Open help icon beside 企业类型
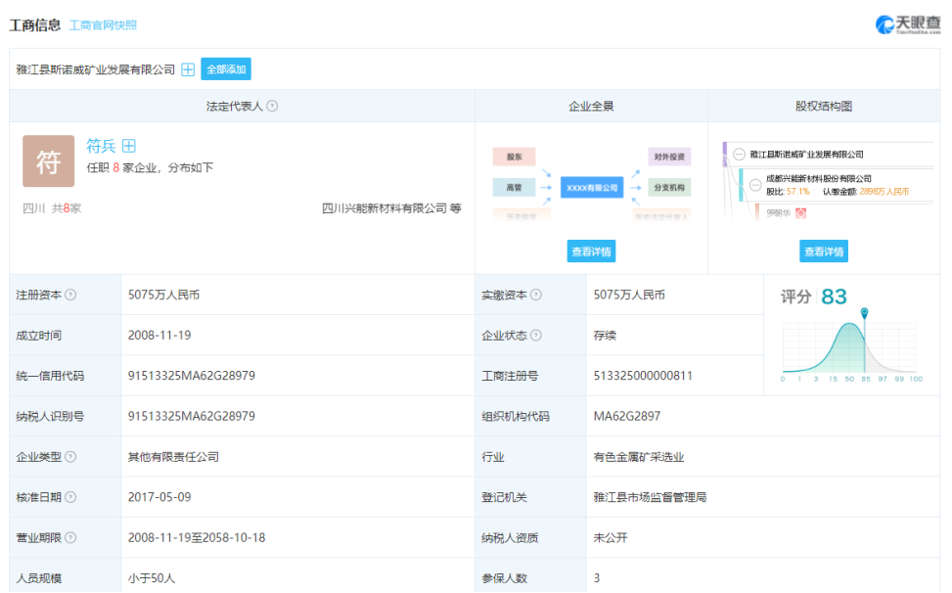Image resolution: width=952 pixels, height=593 pixels. point(70,457)
